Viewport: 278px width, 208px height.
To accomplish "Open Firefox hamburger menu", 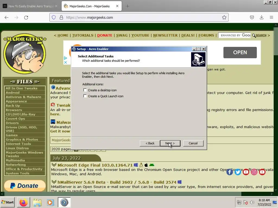I will coord(271,17).
